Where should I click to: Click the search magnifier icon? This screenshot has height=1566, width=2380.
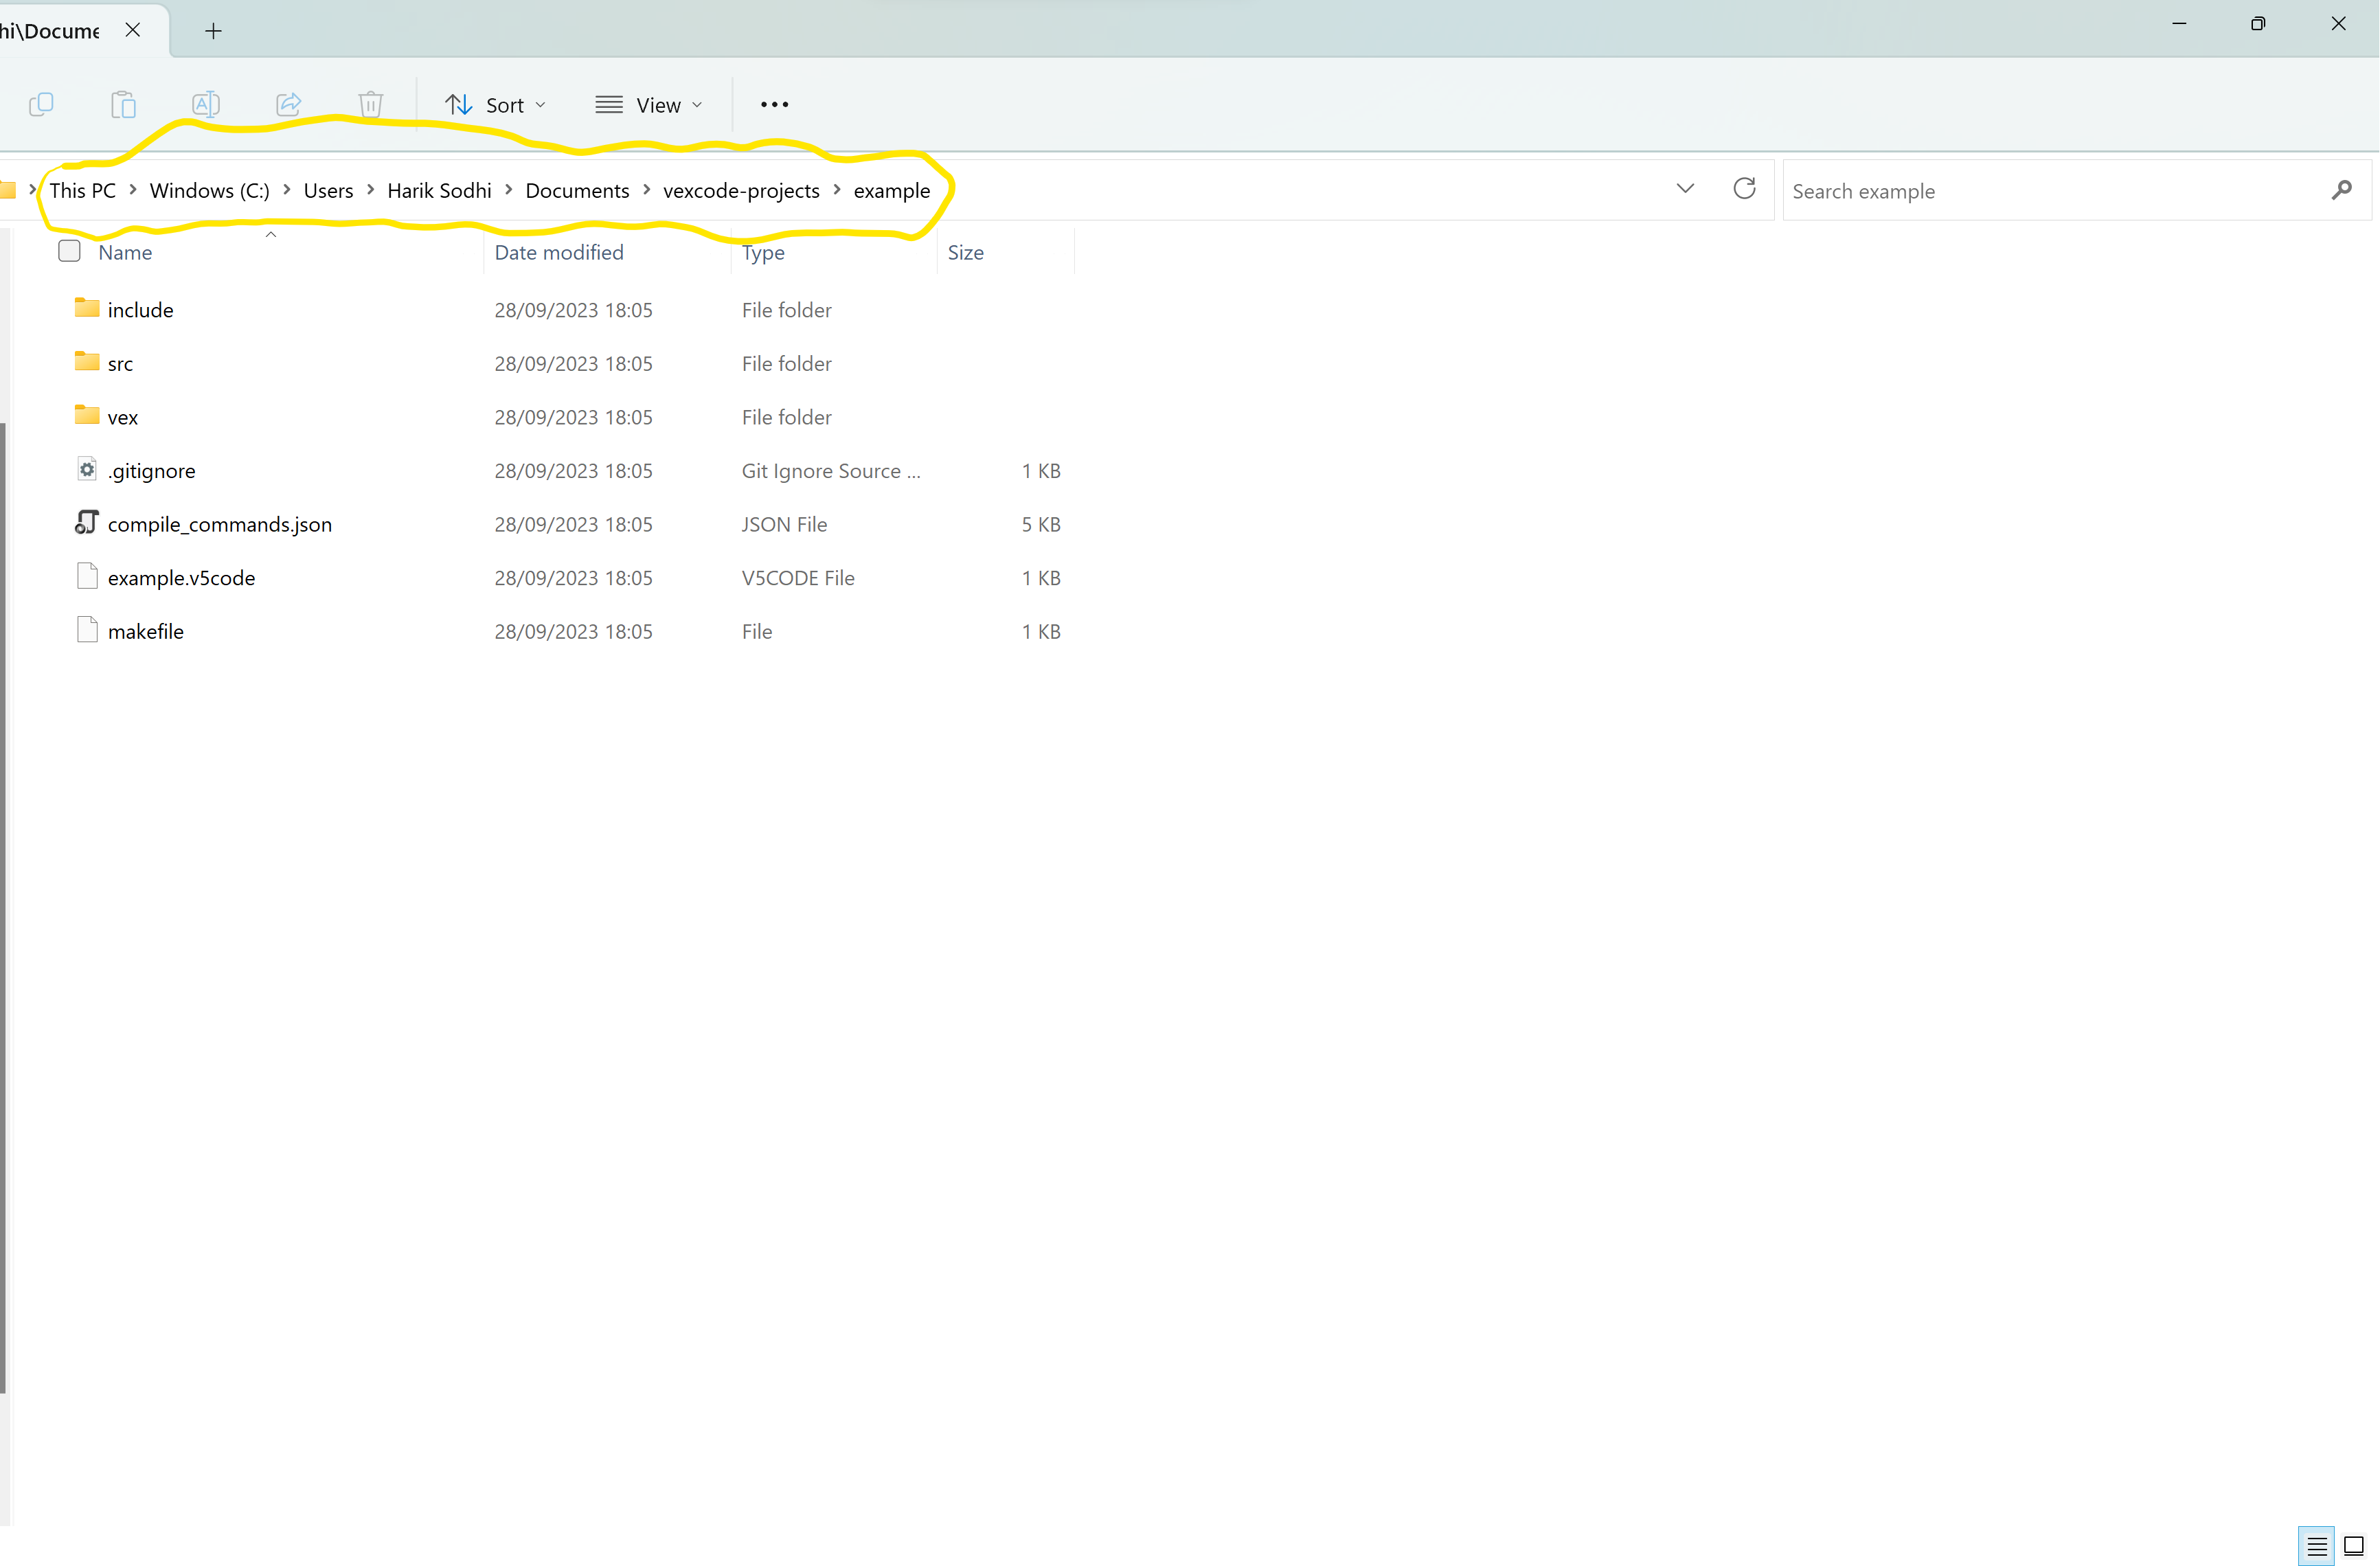click(2341, 190)
